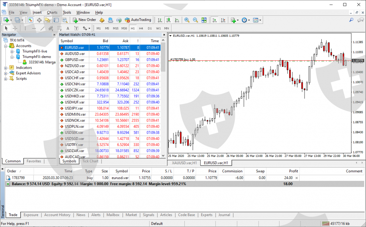Image resolution: width=366 pixels, height=227 pixels.
Task: Open the search magnifier icon
Action: pyautogui.click(x=351, y=20)
